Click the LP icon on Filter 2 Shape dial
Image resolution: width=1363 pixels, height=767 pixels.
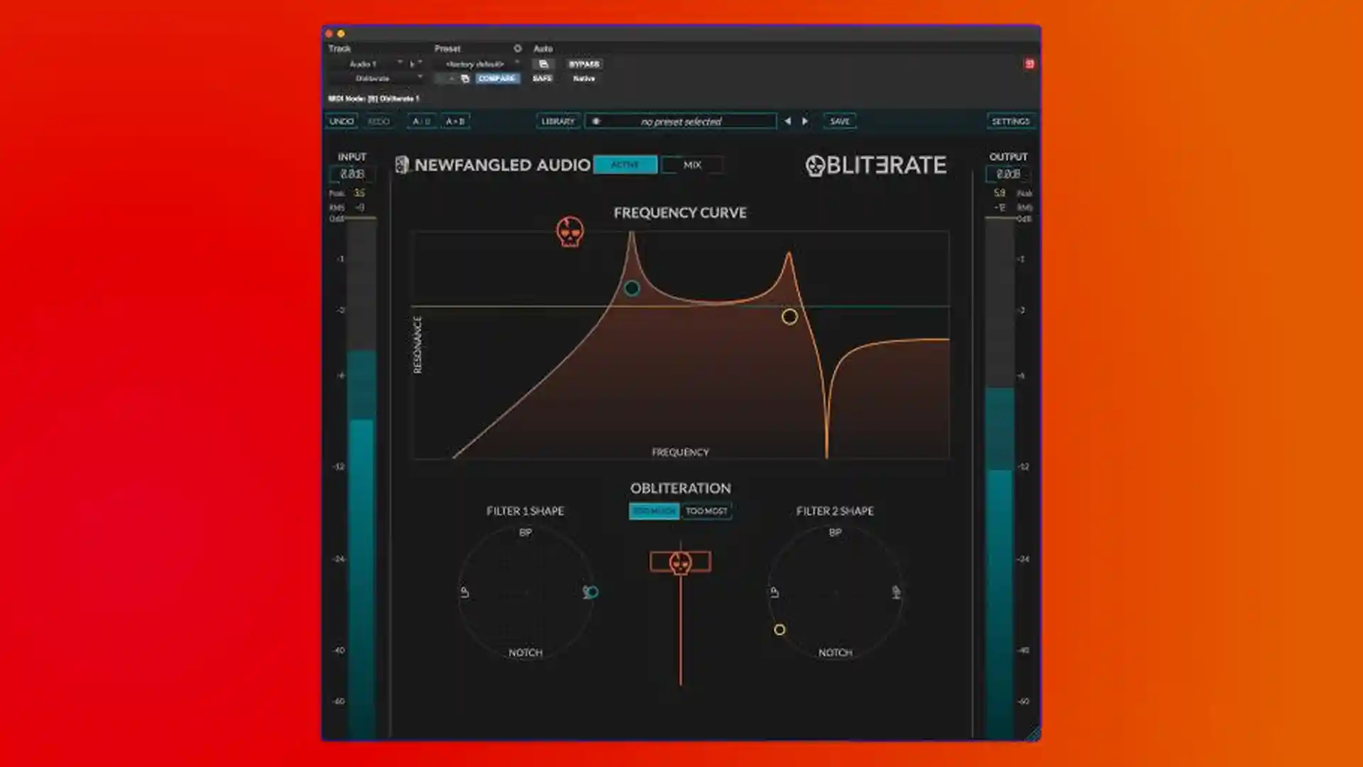774,592
